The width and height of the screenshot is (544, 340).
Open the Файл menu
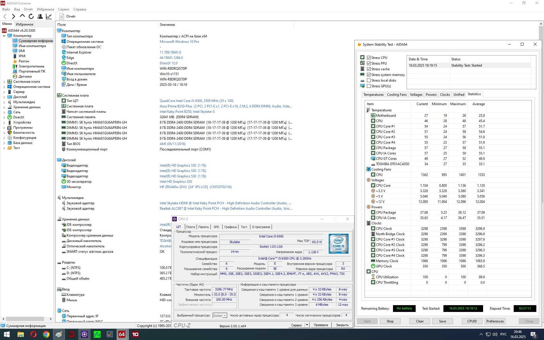6,9
